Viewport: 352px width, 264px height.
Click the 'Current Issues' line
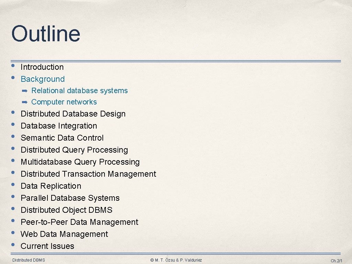[x=47, y=246]
